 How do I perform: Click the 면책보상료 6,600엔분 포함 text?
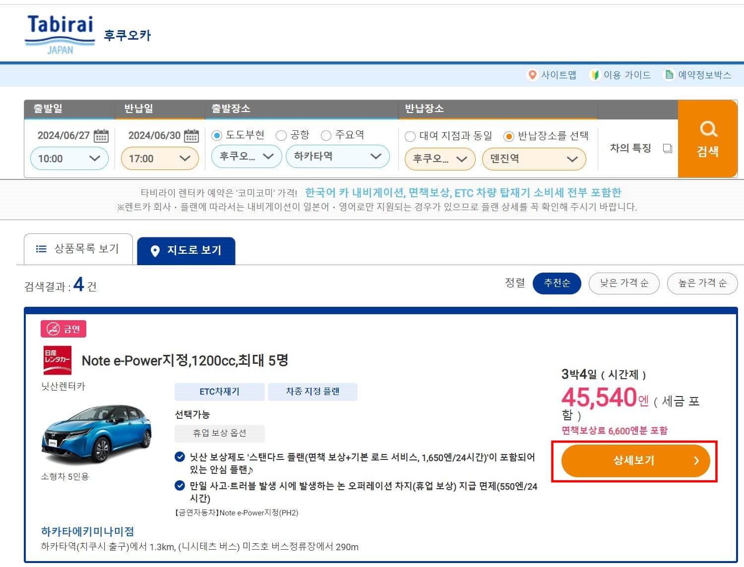point(615,430)
